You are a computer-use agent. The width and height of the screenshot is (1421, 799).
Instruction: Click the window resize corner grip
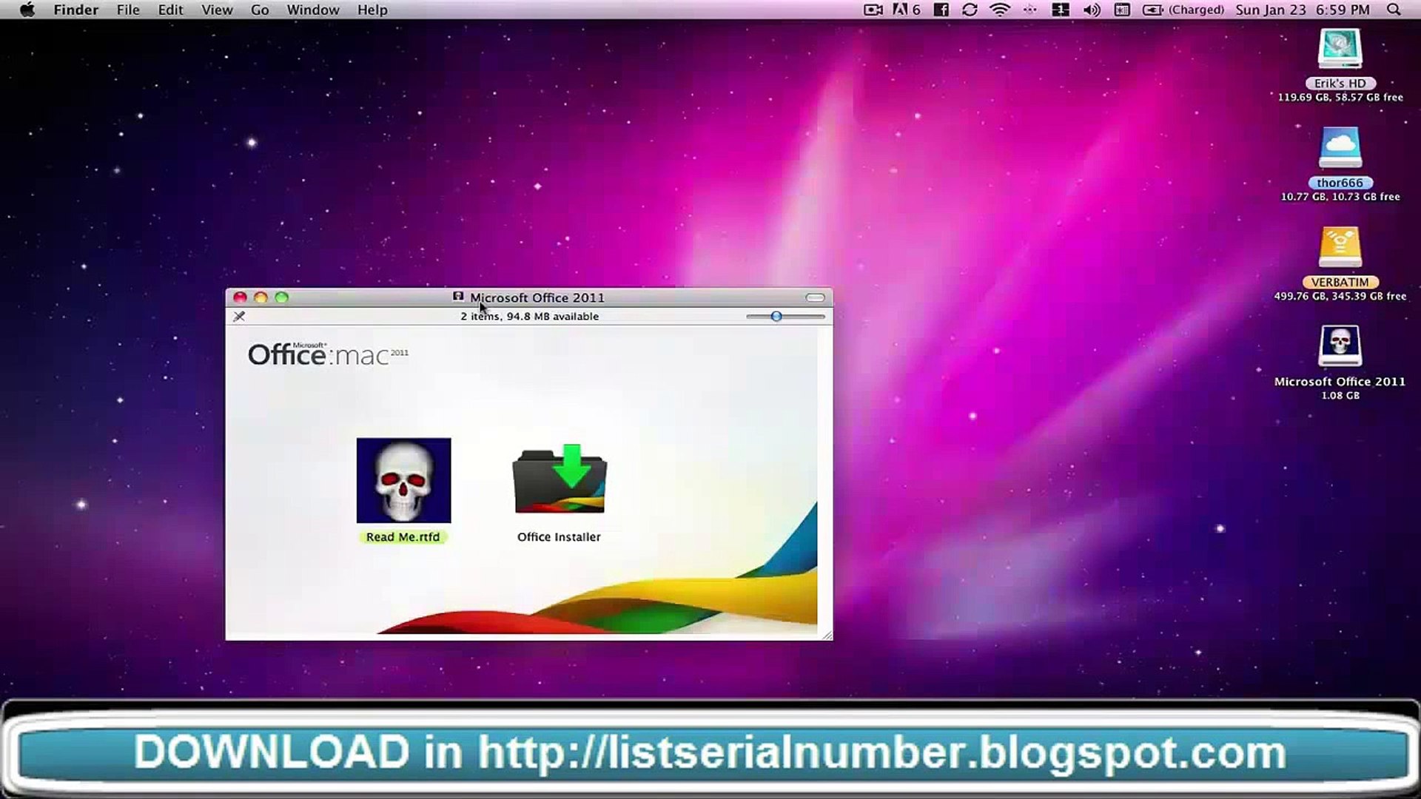[x=827, y=635]
